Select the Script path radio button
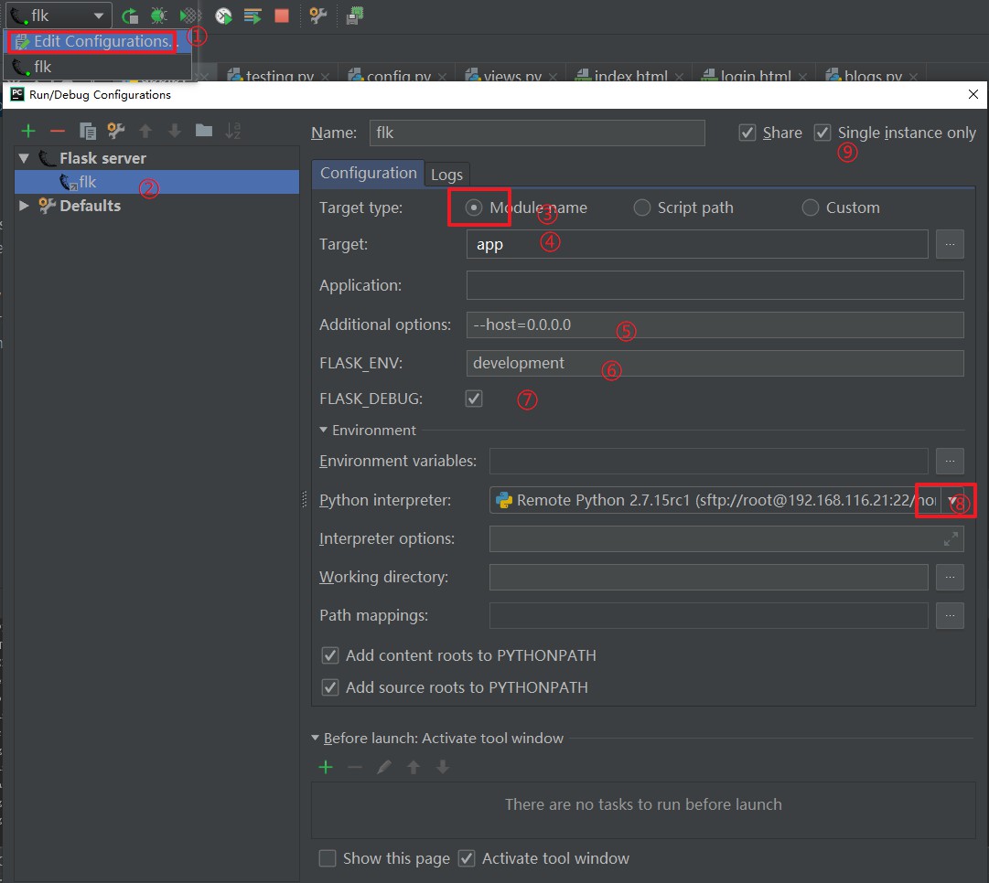The image size is (989, 883). pyautogui.click(x=642, y=207)
